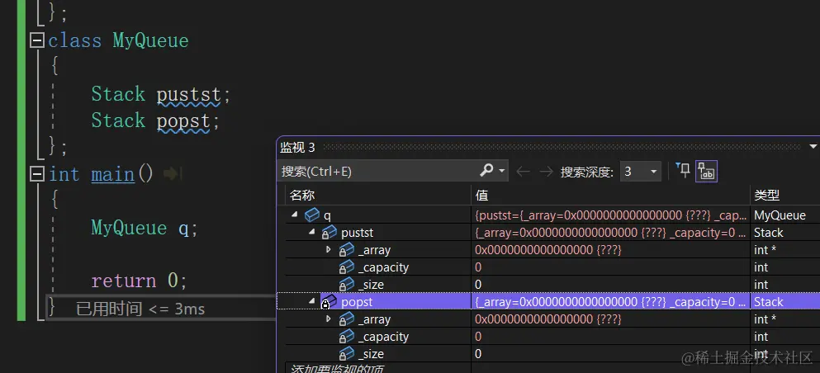Click the pin filter icon in watch toolbar
The width and height of the screenshot is (820, 373).
[x=682, y=170]
